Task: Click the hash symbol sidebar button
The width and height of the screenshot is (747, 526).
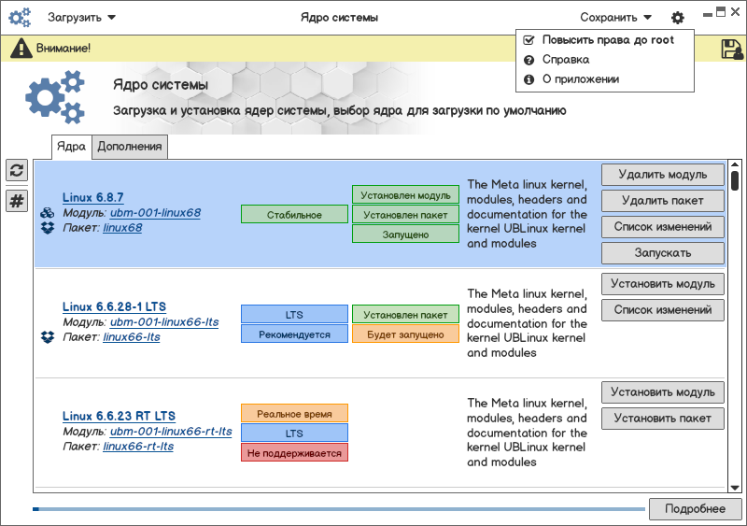Action: point(17,201)
